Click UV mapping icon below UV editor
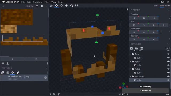The height and width of the screenshot is (96, 171). [x=3, y=63]
